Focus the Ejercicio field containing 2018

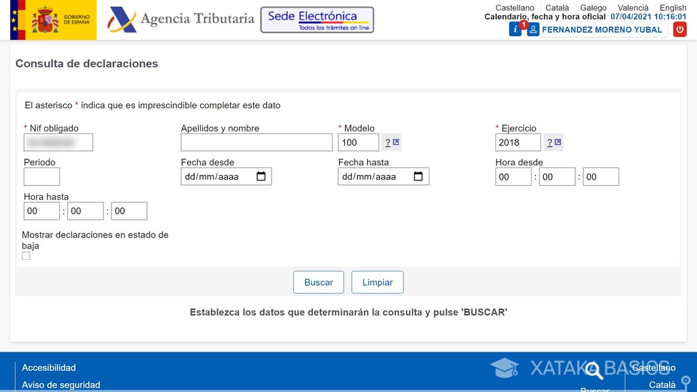pyautogui.click(x=518, y=142)
